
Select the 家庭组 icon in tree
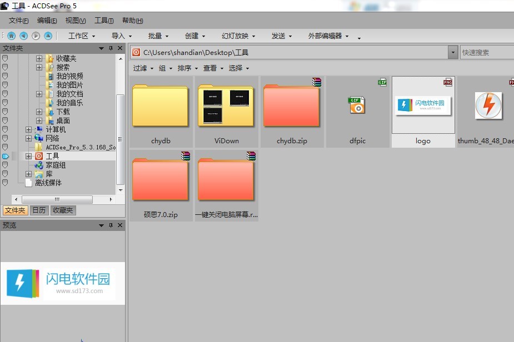(x=39, y=165)
